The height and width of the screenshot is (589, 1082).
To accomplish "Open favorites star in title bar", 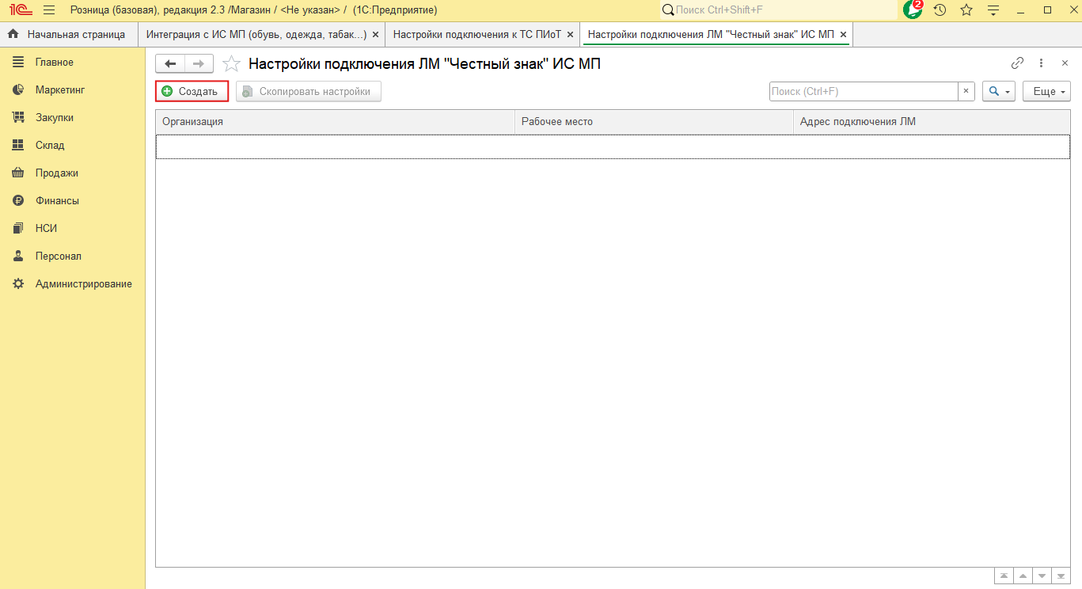I will click(966, 10).
